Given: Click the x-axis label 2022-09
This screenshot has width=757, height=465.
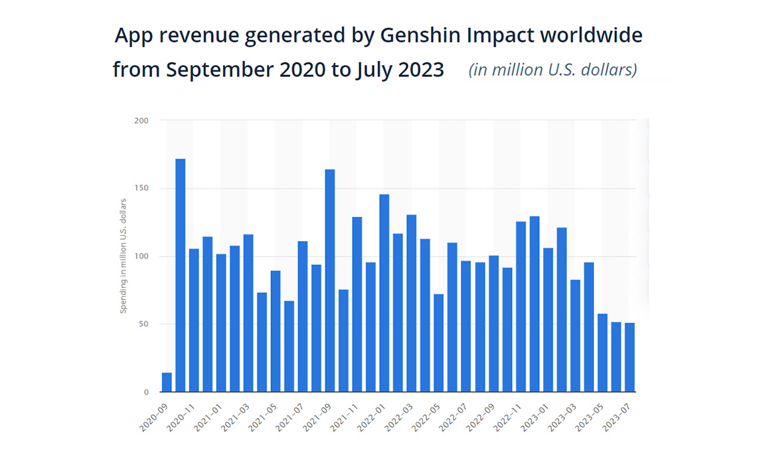Looking at the screenshot, I should [x=480, y=418].
